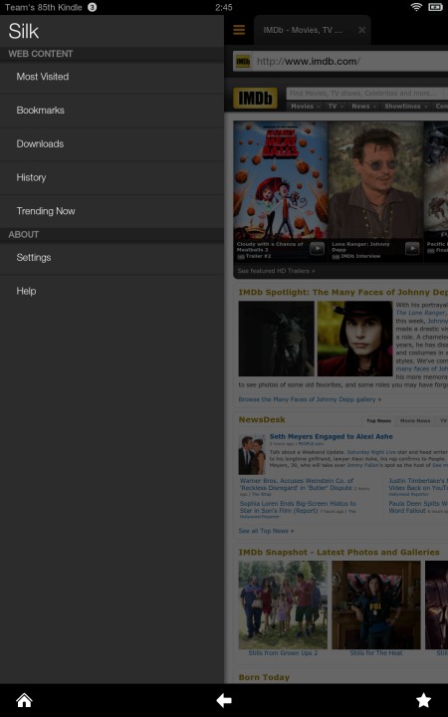The image size is (448, 717).
Task: Tap the Home icon in bottom bar
Action: 24,700
